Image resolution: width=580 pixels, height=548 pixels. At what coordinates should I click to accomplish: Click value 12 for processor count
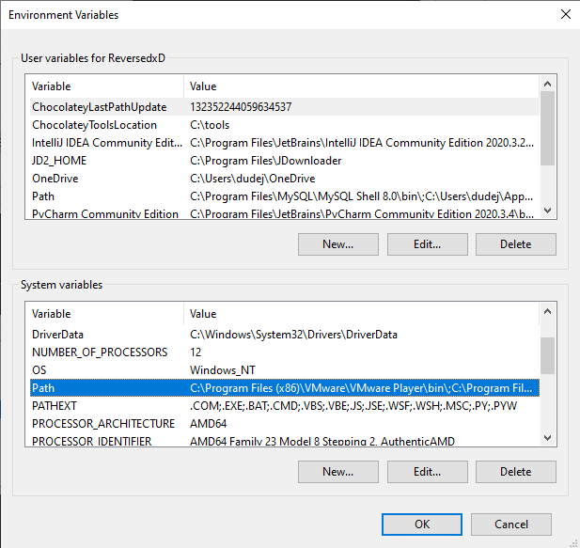pyautogui.click(x=196, y=352)
